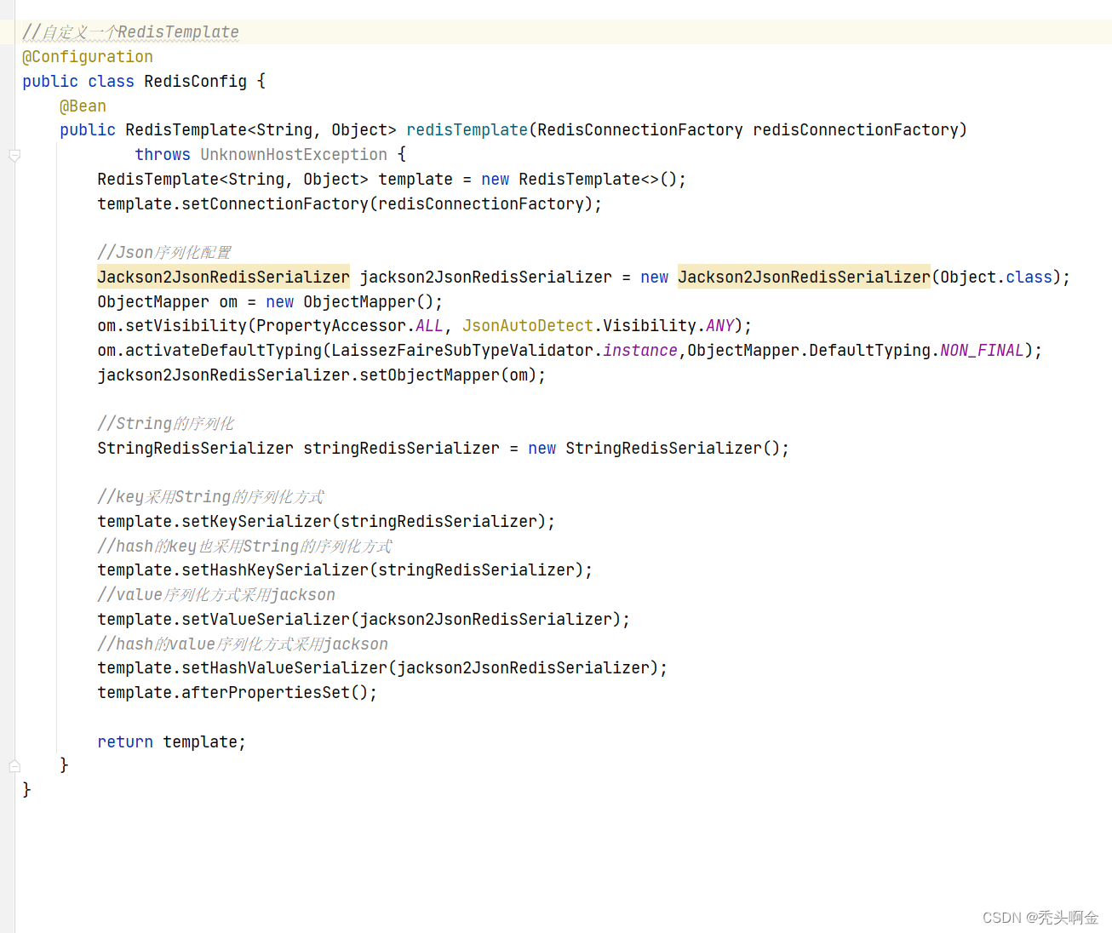Image resolution: width=1112 pixels, height=933 pixels.
Task: Click the return template statement
Action: pos(171,742)
